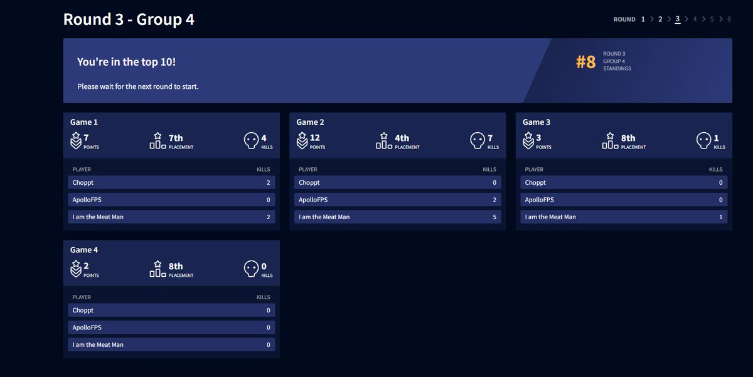Click the PLAYER column header in Game 2
The width and height of the screenshot is (753, 377).
(308, 169)
